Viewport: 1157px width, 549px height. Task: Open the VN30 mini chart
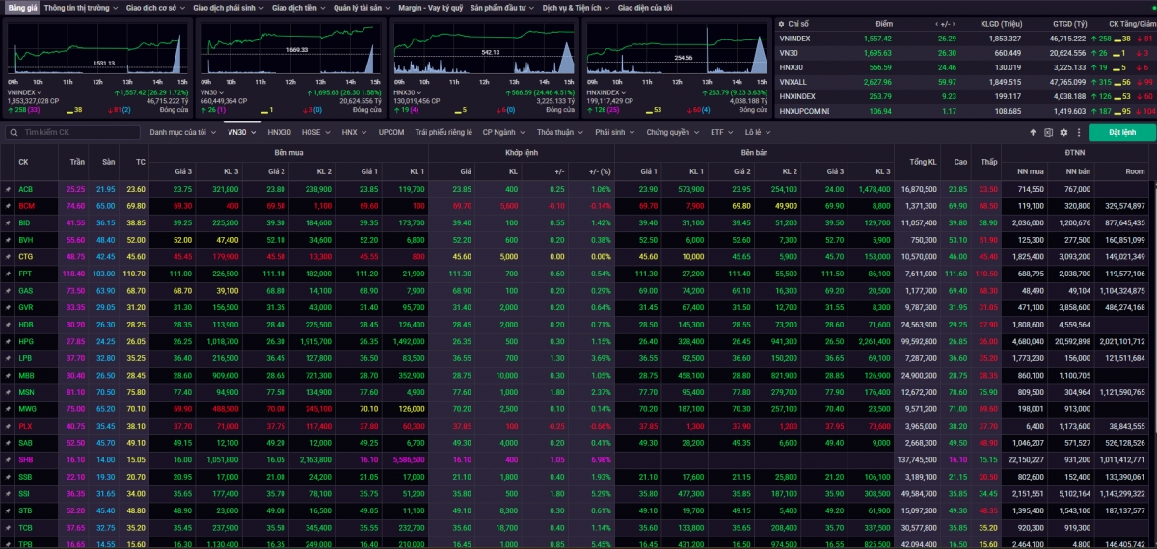[x=290, y=48]
